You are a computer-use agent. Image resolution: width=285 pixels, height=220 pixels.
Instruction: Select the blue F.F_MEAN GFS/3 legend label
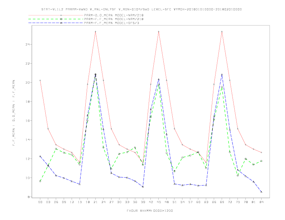[x=112, y=23]
